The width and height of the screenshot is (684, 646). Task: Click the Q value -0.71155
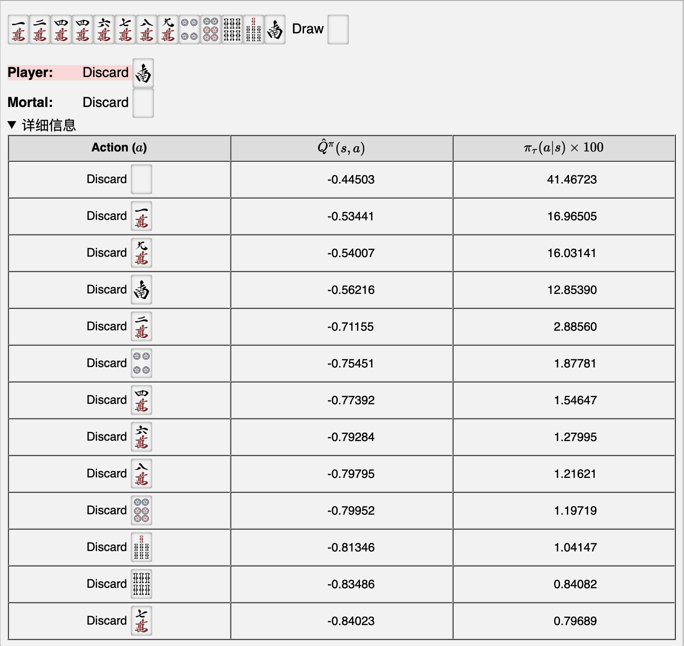pyautogui.click(x=351, y=326)
